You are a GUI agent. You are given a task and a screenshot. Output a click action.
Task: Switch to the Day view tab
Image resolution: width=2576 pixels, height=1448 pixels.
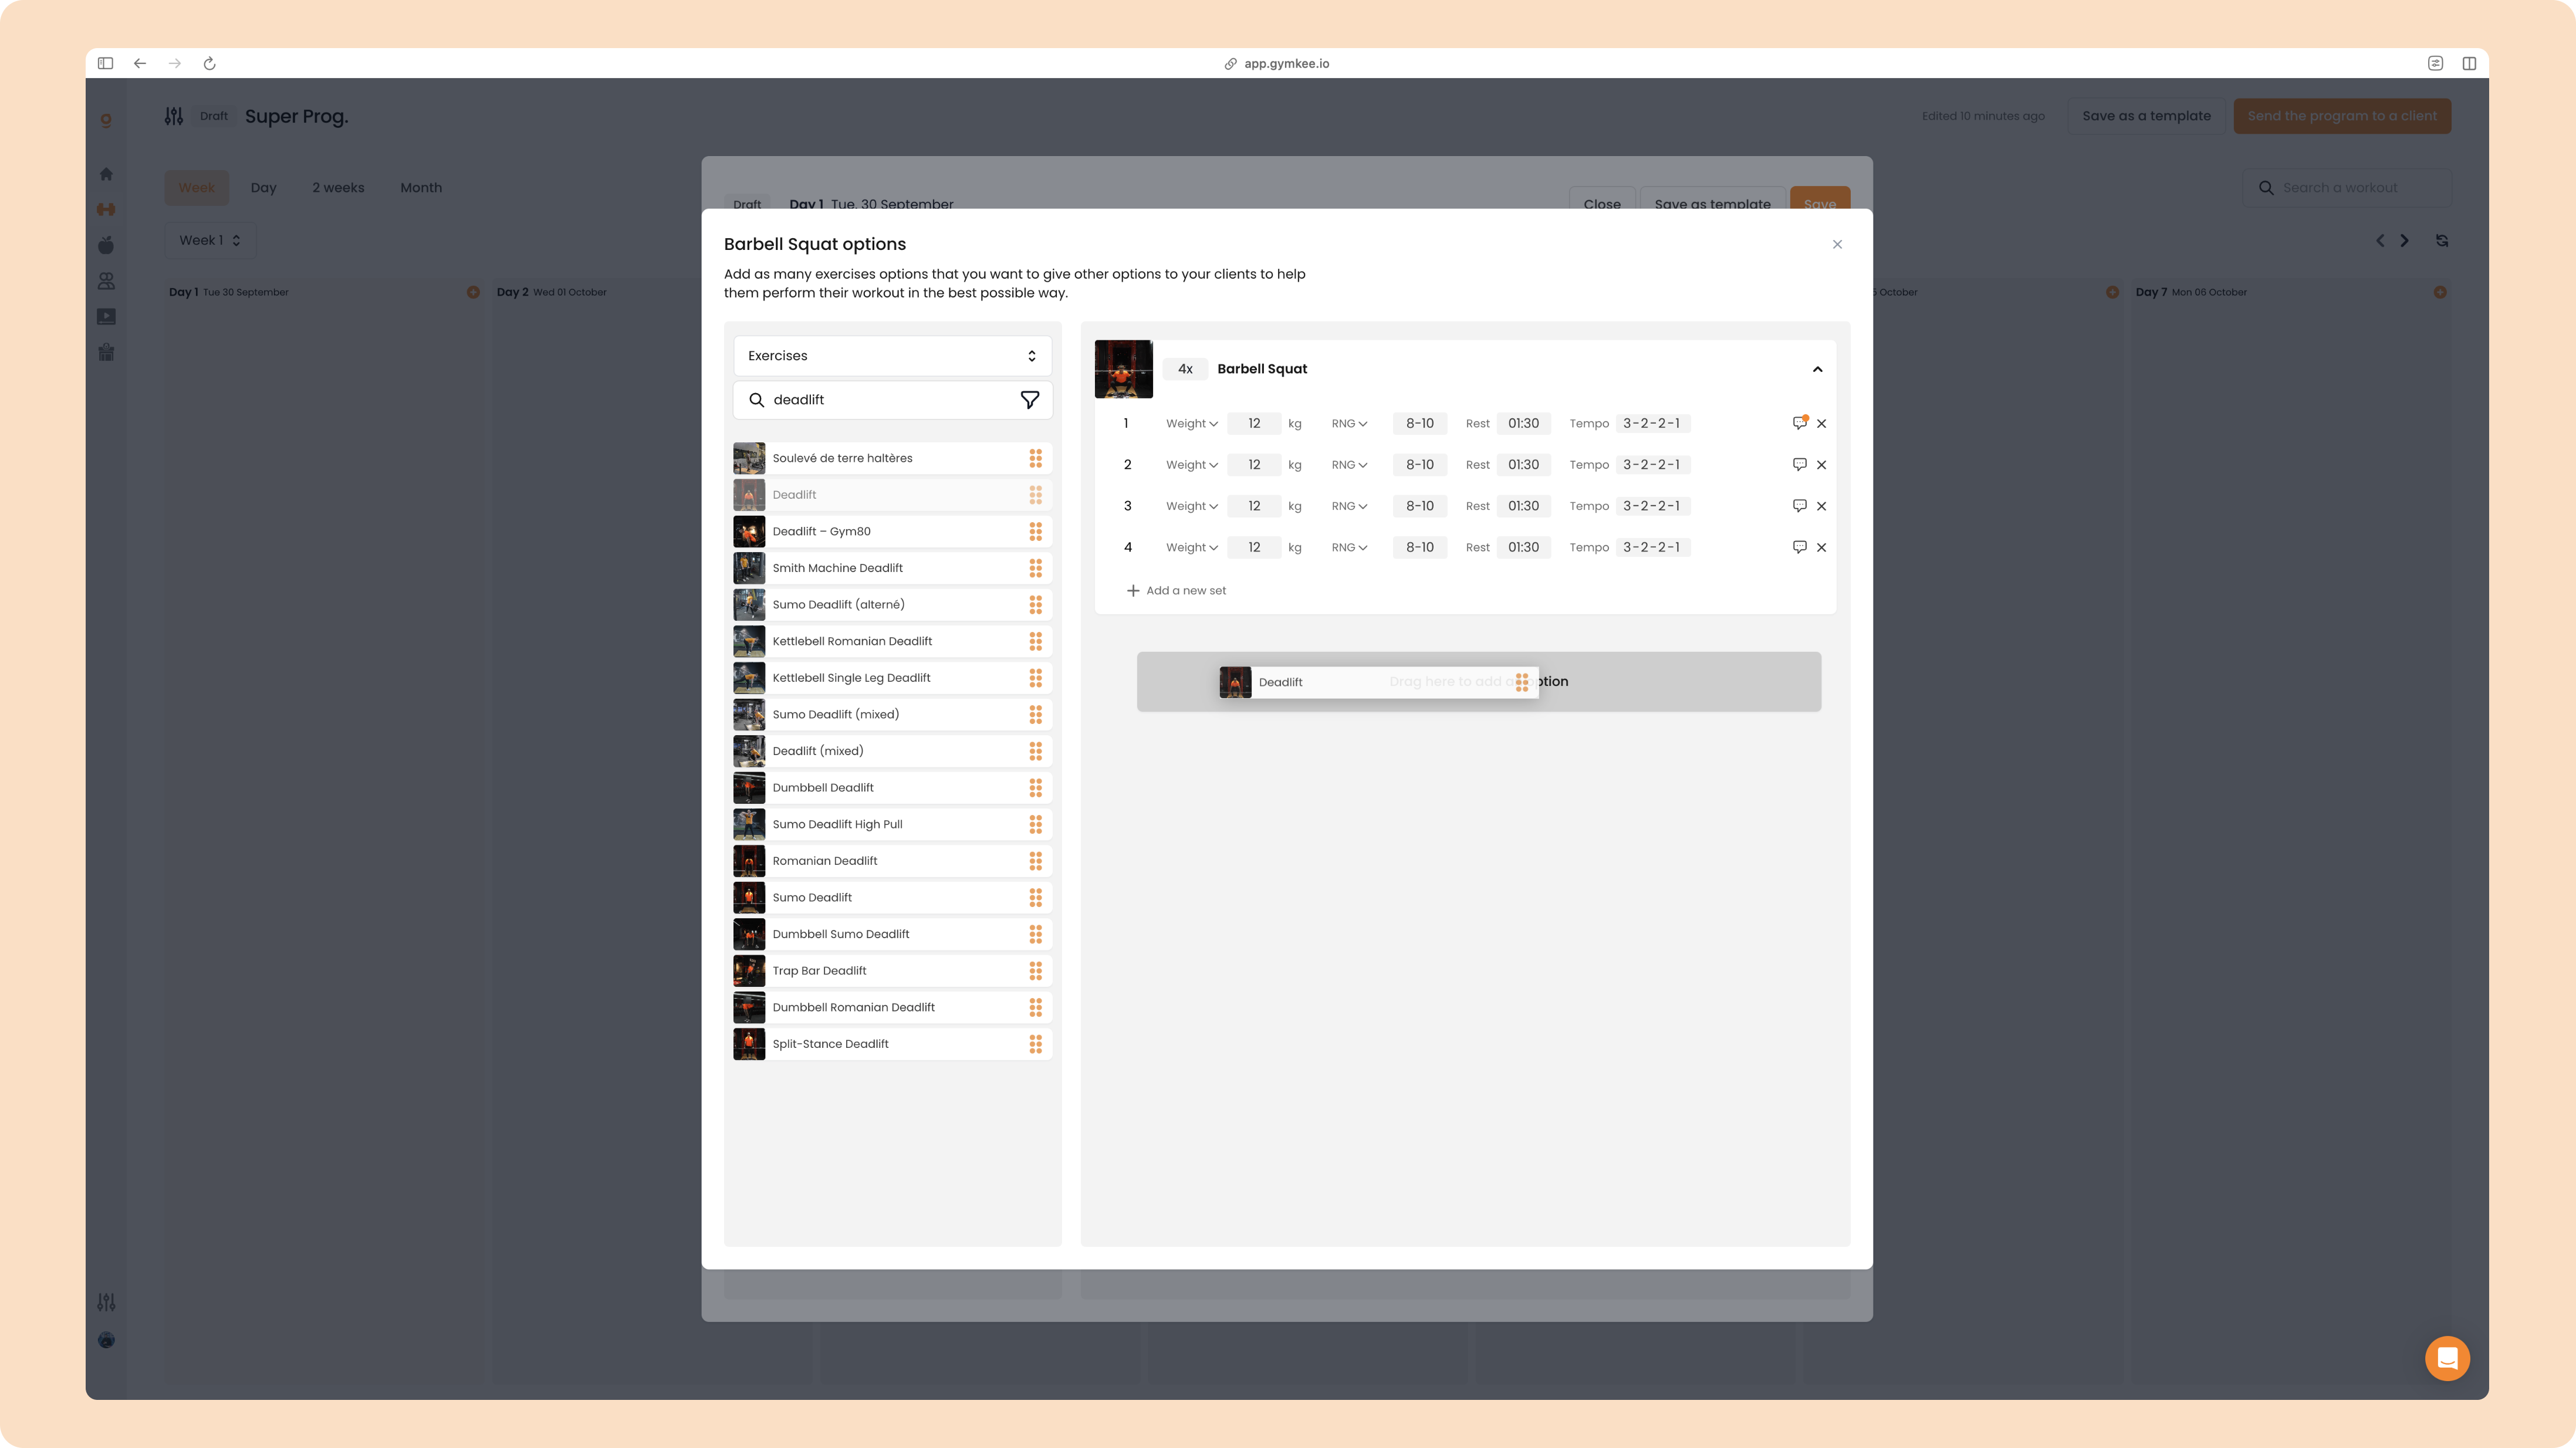(263, 188)
